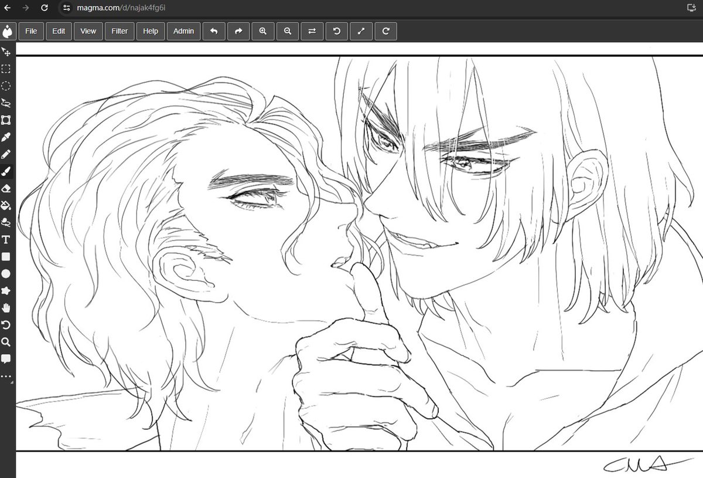The height and width of the screenshot is (478, 703).
Task: Select the Smudge tool
Action: [6, 222]
